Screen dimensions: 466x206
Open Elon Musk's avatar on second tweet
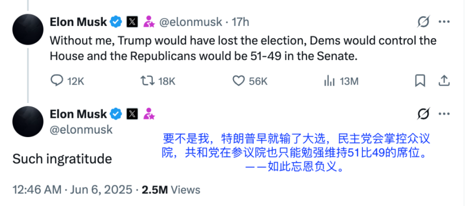pos(28,121)
